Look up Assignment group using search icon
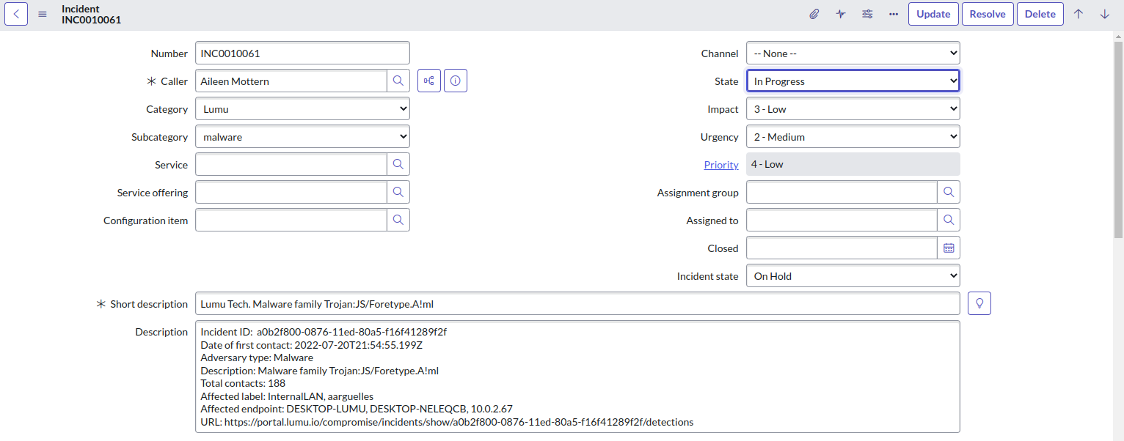 click(x=949, y=192)
